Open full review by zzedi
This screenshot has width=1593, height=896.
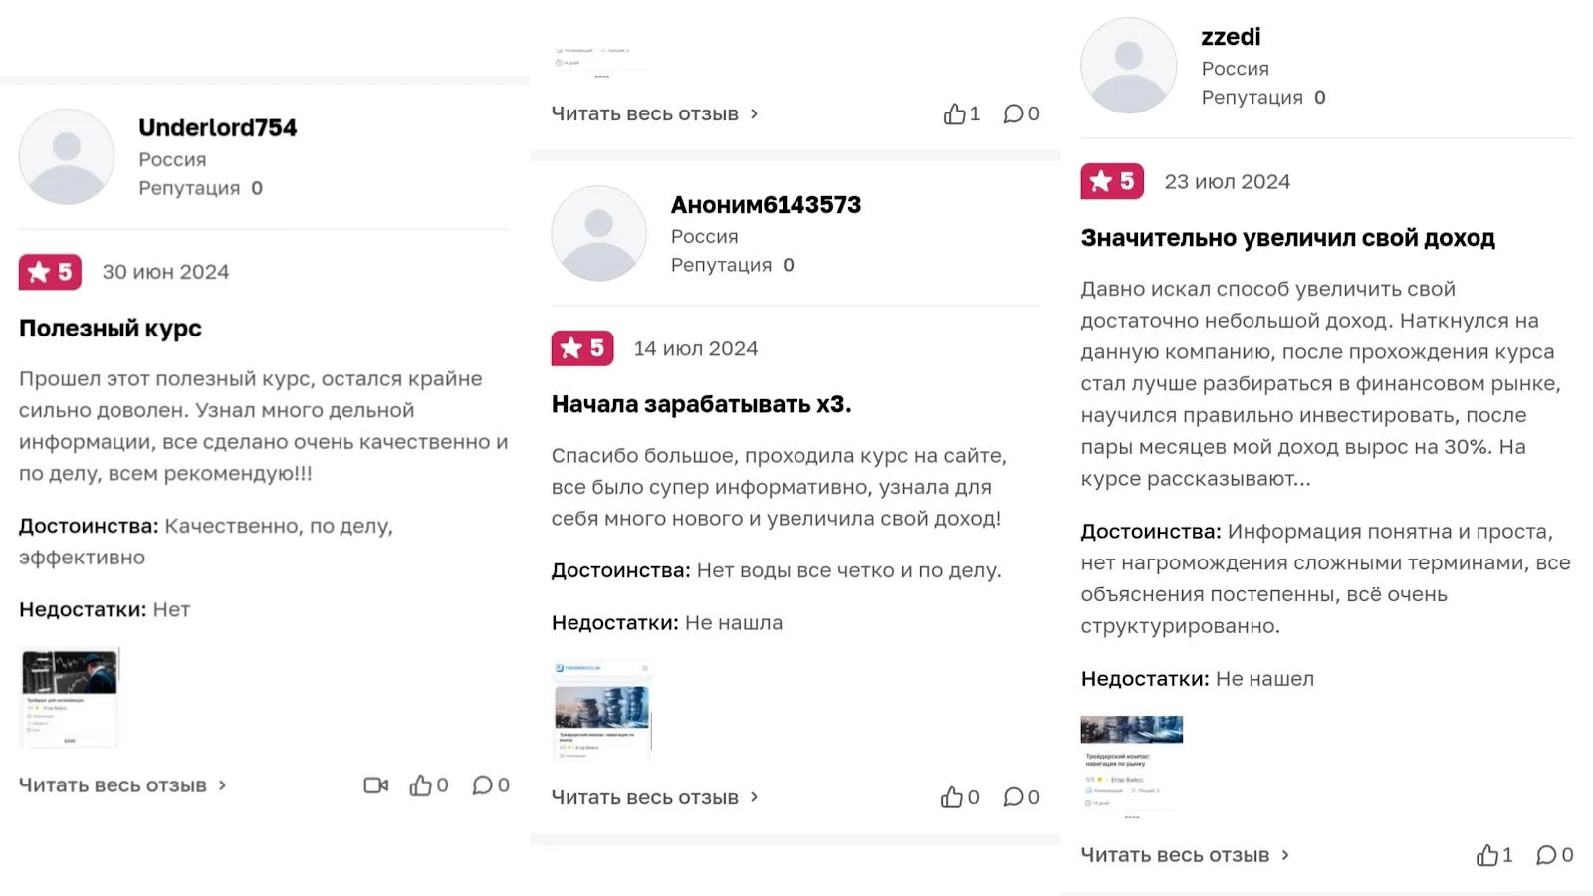[x=1185, y=855]
